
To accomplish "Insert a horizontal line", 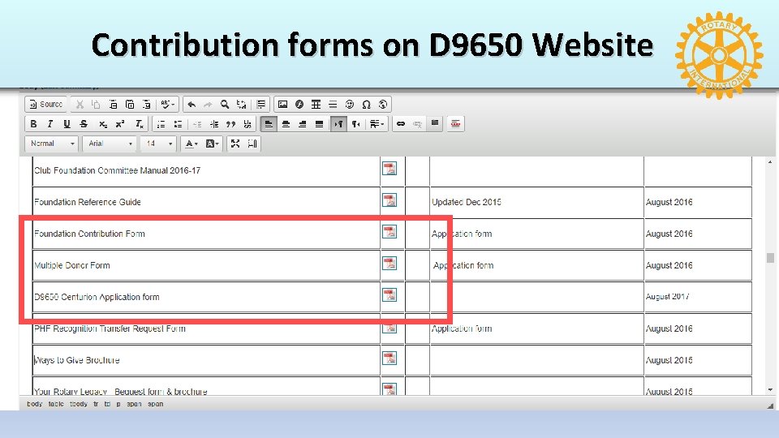I will click(x=333, y=105).
